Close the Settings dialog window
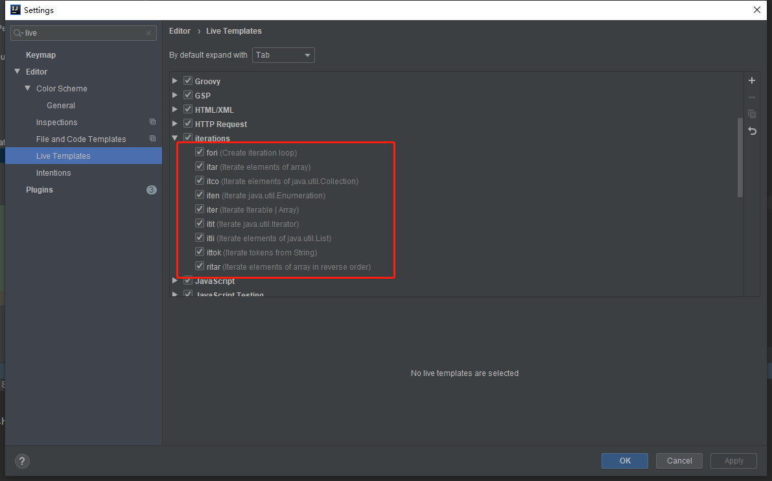The image size is (772, 481). pyautogui.click(x=756, y=10)
